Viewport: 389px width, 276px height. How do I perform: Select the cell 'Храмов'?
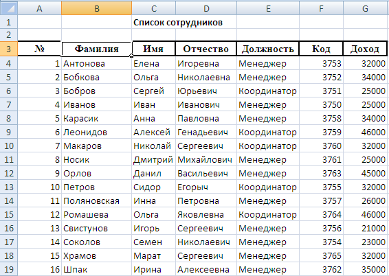96,255
